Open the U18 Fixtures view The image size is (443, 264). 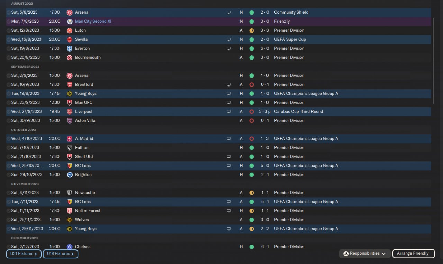60,254
